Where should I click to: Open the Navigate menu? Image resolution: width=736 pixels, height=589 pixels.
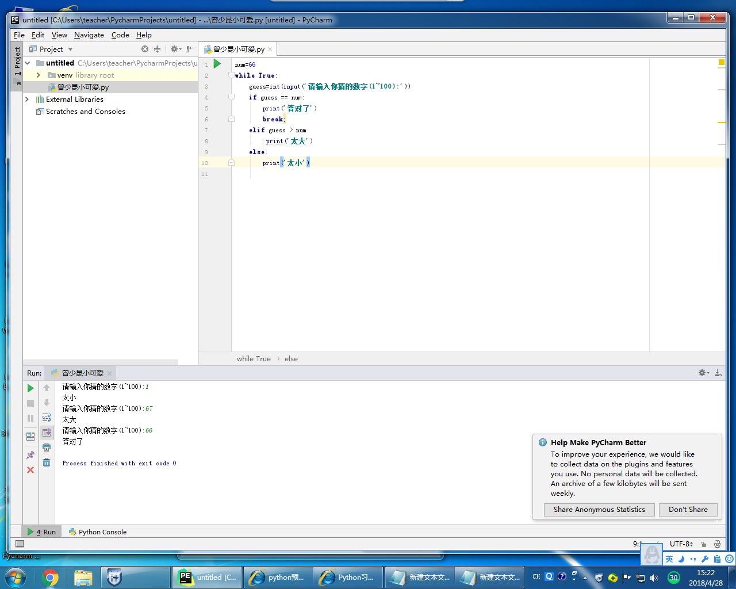[x=89, y=35]
